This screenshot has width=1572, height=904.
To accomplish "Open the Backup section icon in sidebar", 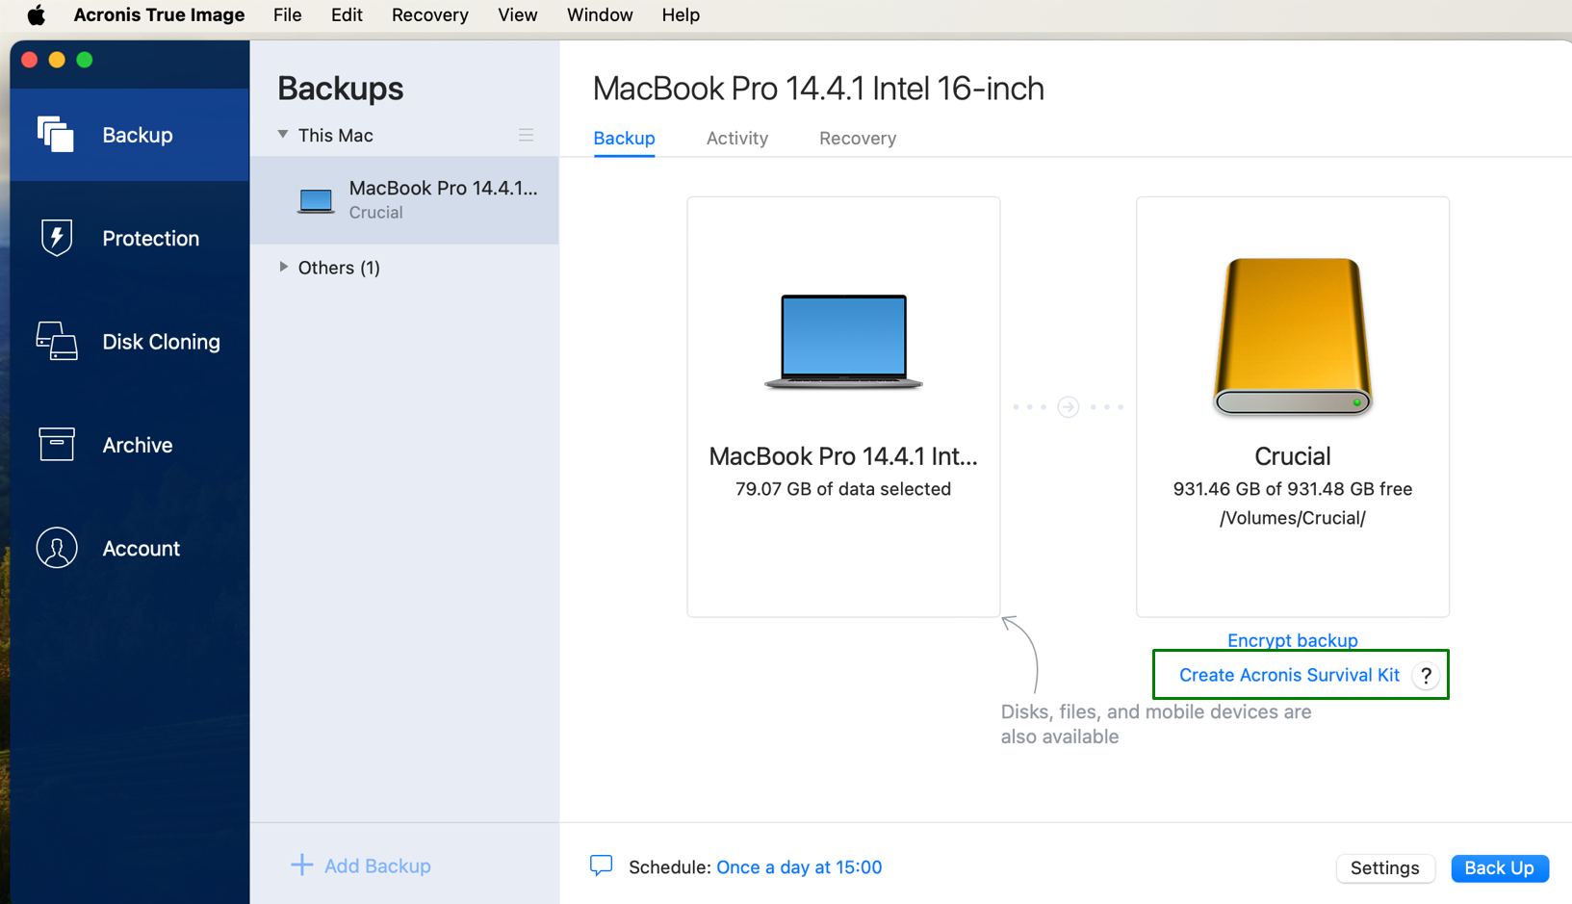I will (56, 135).
